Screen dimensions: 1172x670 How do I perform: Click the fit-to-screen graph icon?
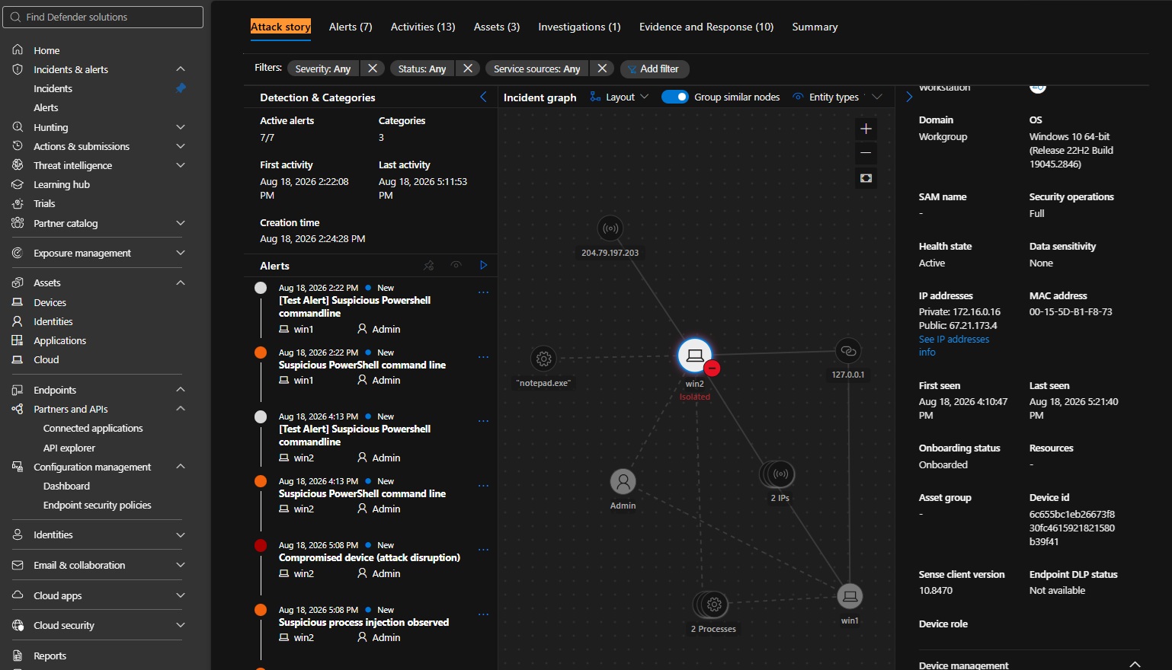click(866, 178)
